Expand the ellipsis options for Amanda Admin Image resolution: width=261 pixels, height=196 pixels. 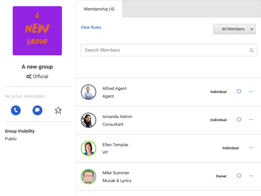251,120
